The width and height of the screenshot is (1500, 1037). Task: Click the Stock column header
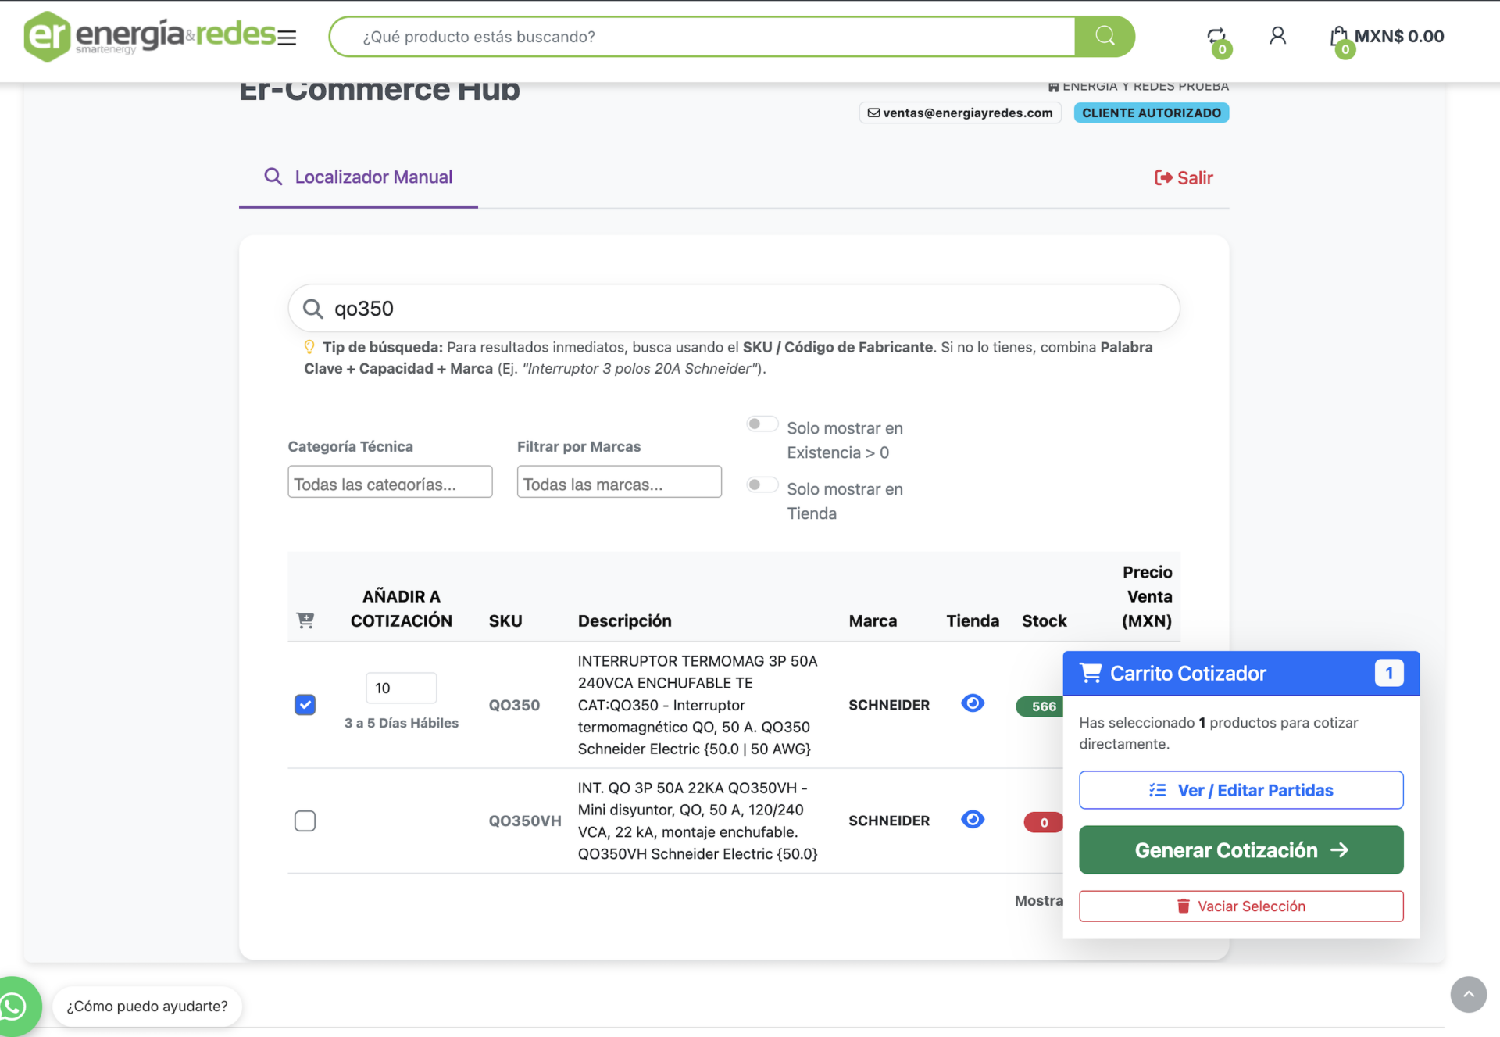pos(1044,620)
